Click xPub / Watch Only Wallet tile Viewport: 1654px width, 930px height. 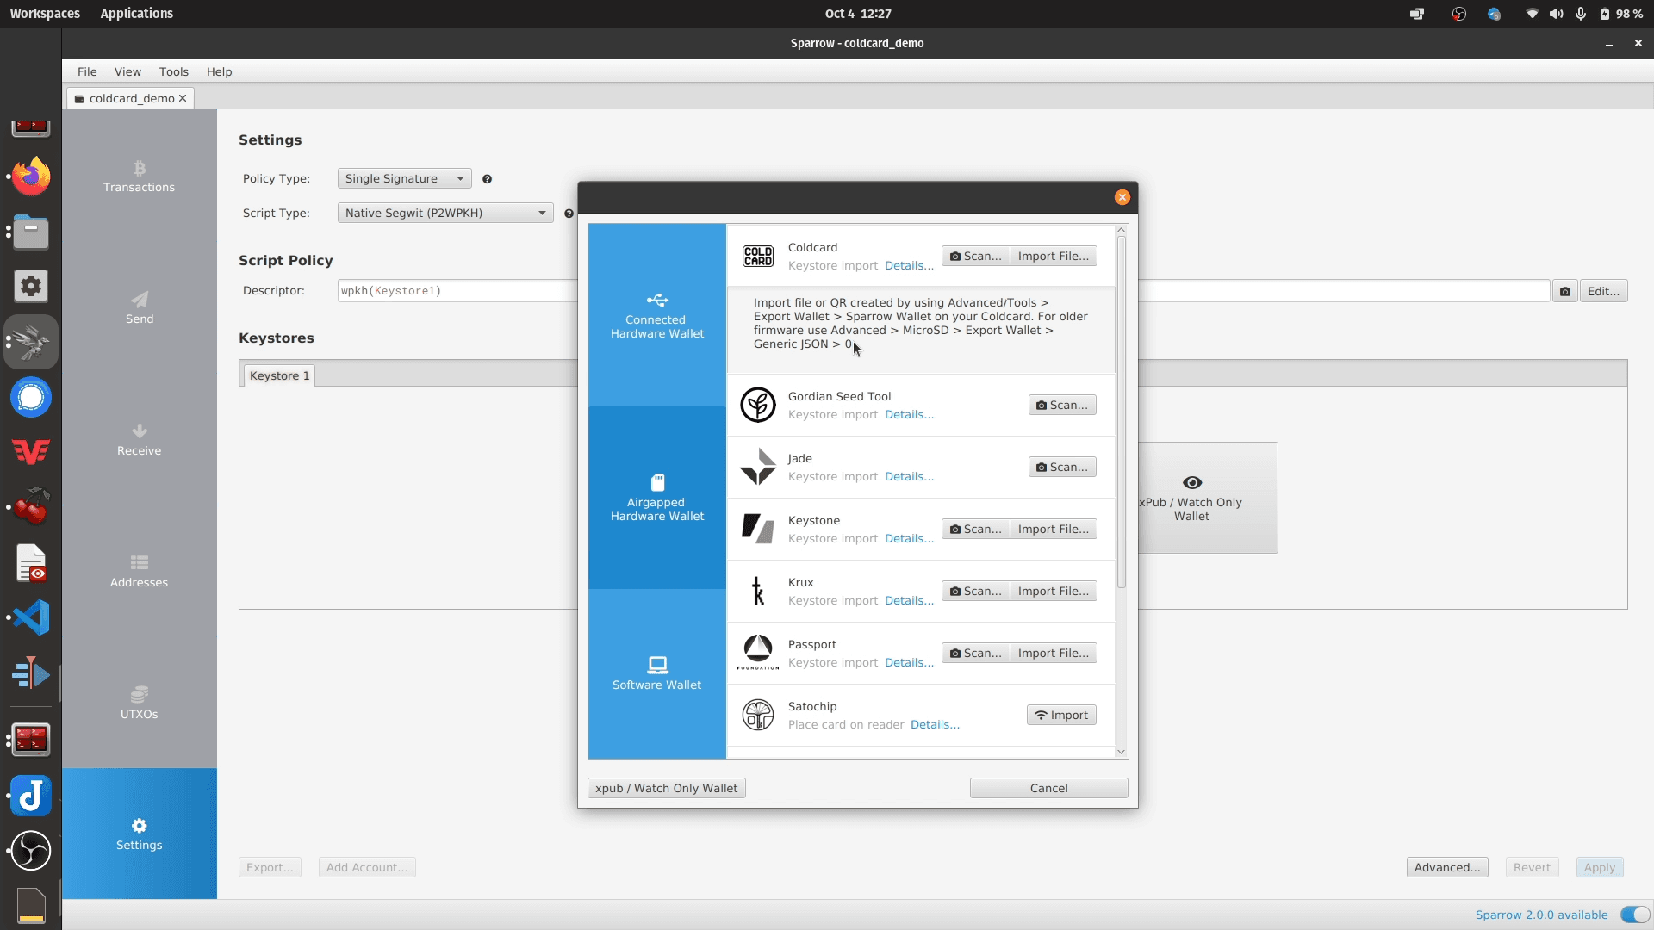coord(1208,498)
